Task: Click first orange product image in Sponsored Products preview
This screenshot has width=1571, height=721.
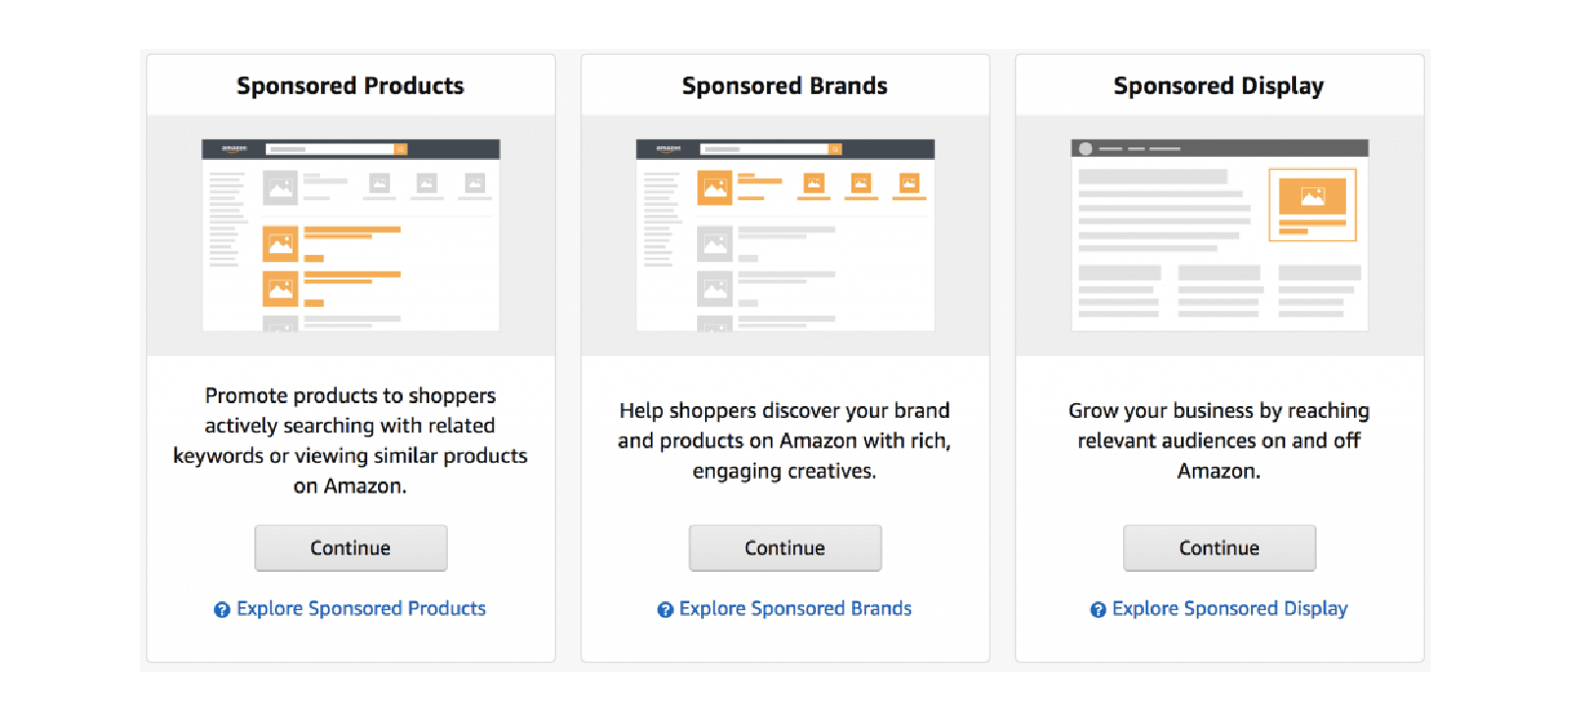Action: (280, 243)
